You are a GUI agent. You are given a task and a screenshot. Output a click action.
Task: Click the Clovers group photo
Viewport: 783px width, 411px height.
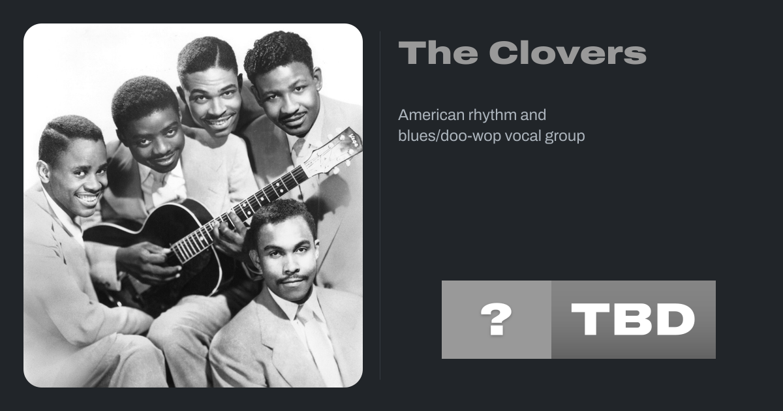point(193,205)
